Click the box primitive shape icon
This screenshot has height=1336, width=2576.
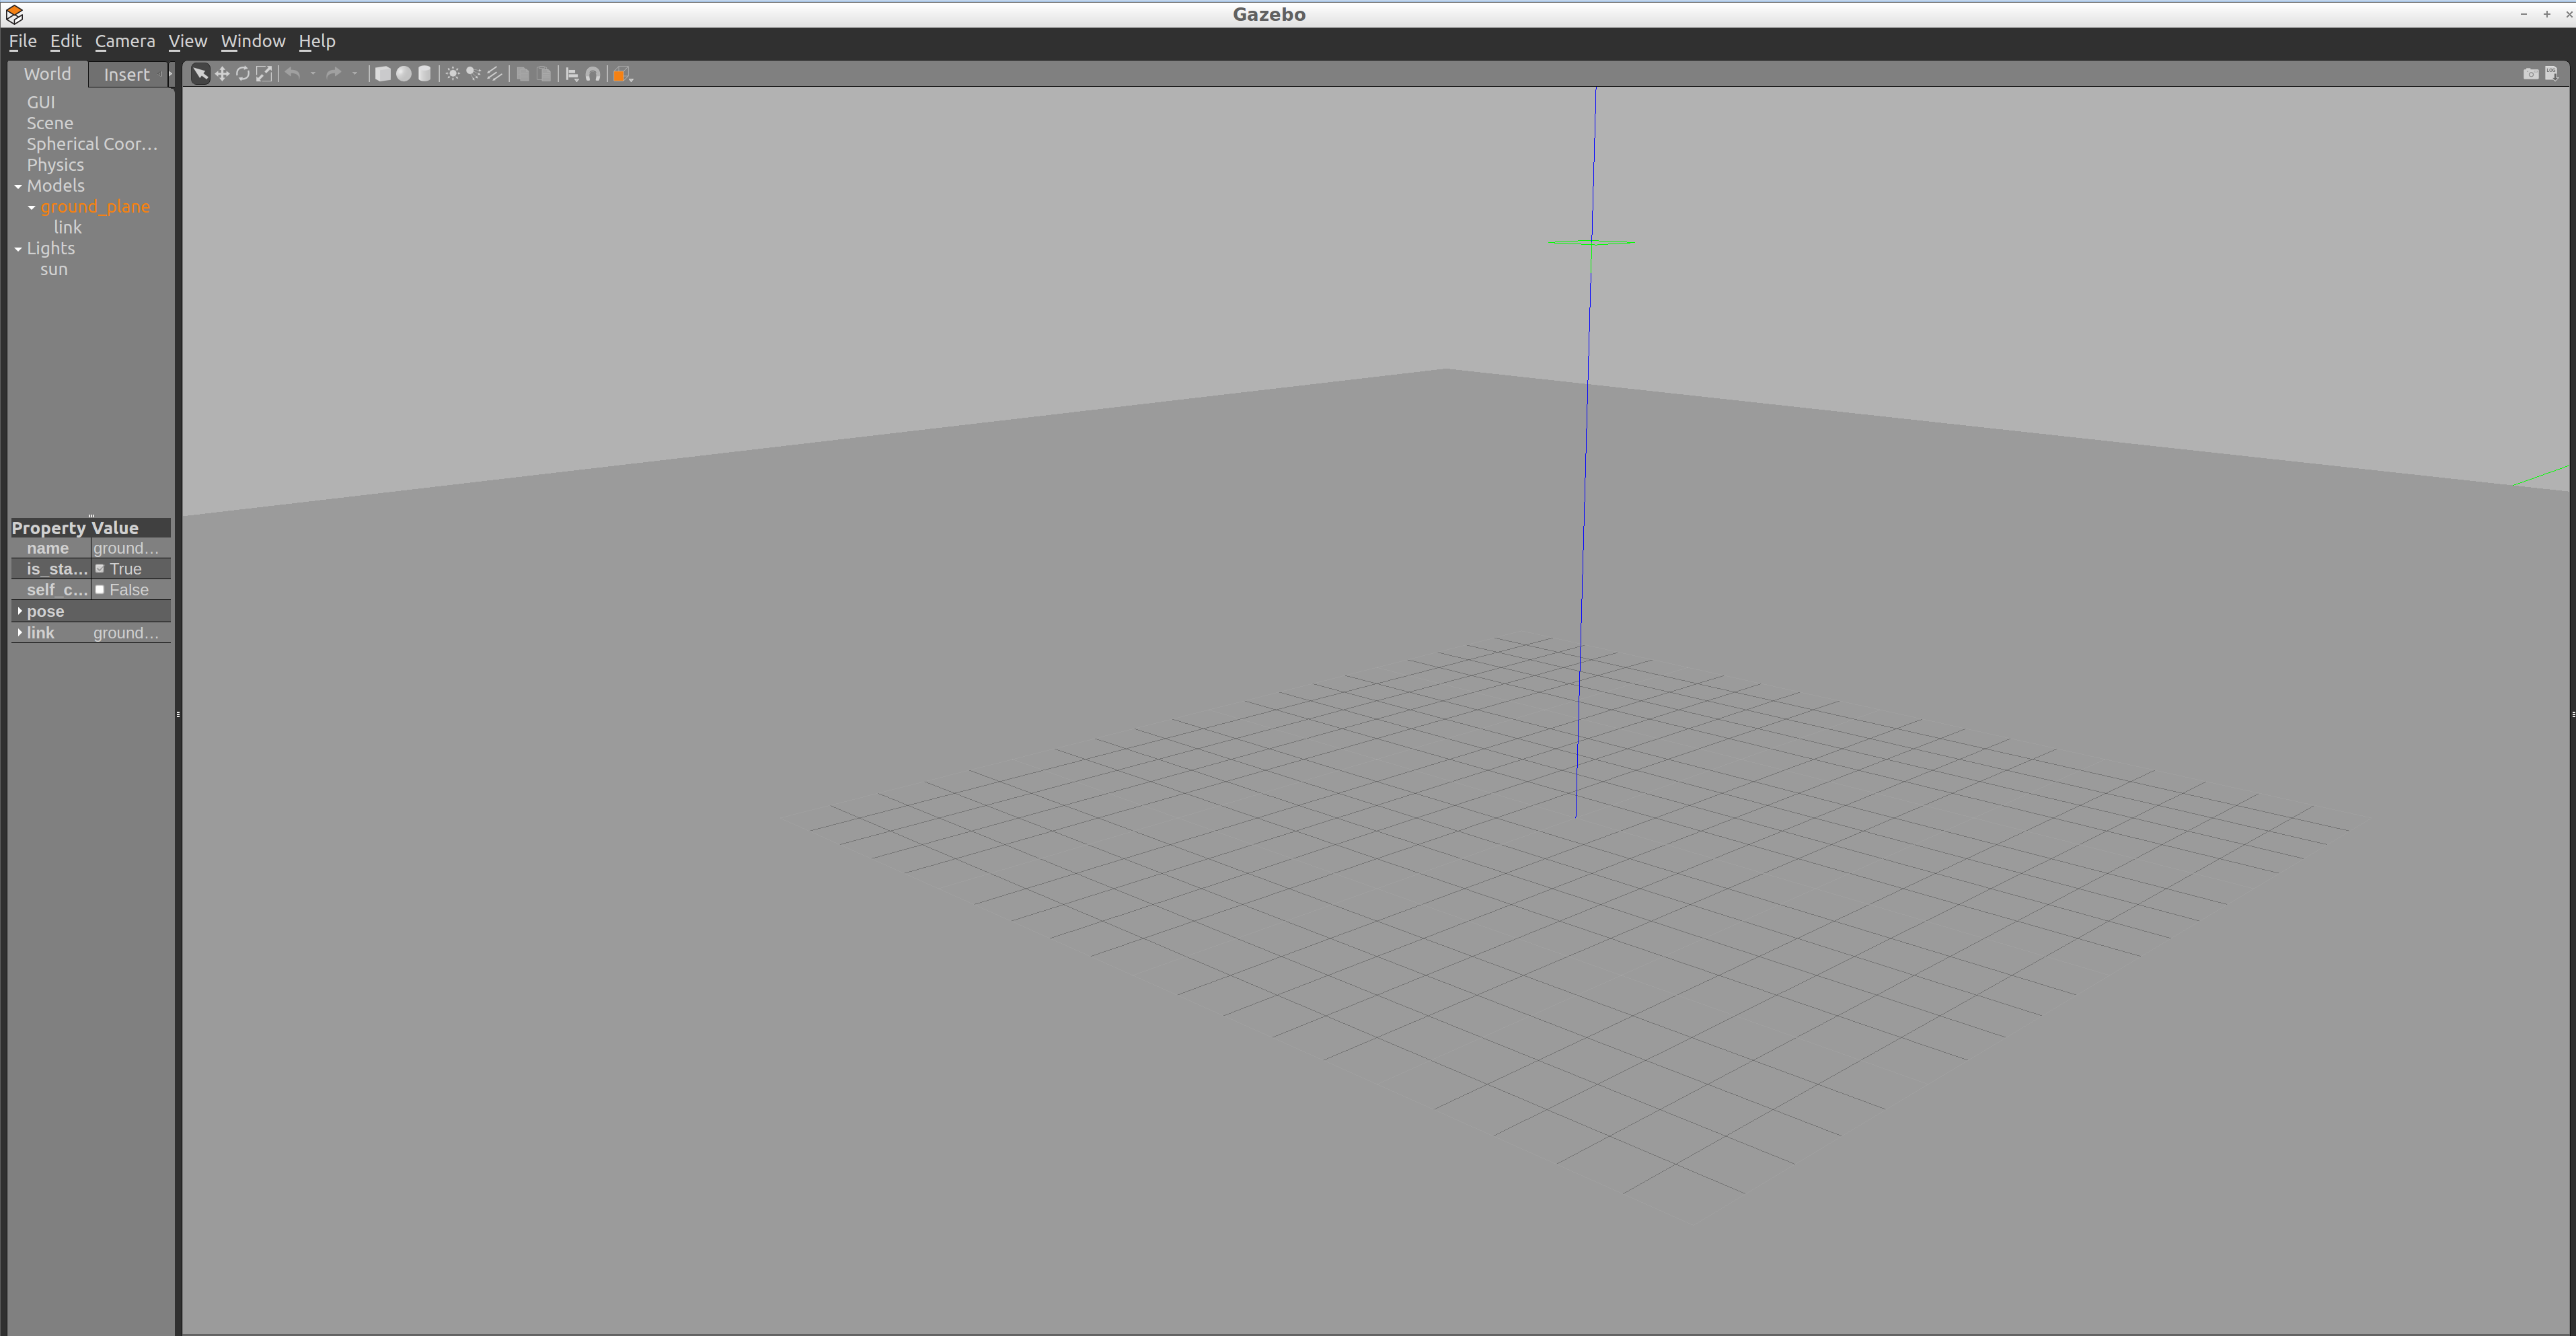380,73
